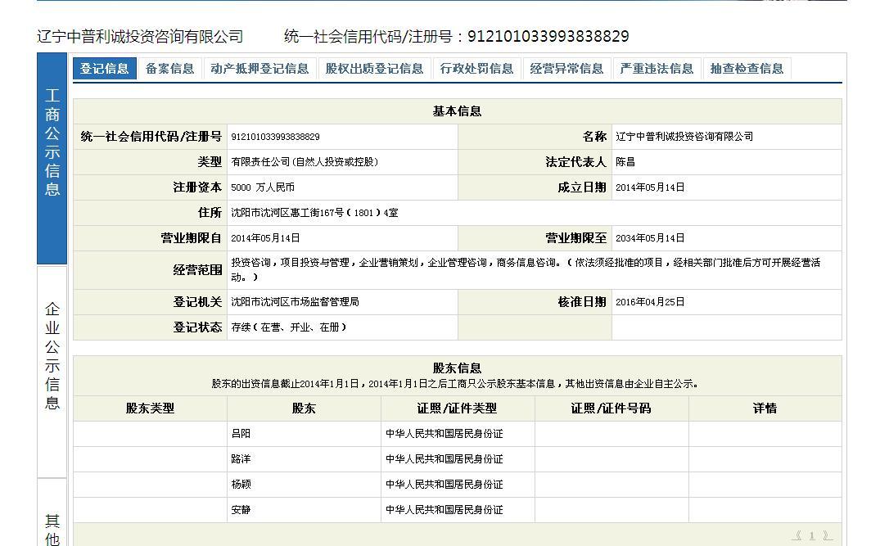Click the address 沈阳市沈河区惠工街167号
This screenshot has width=880, height=546.
315,213
